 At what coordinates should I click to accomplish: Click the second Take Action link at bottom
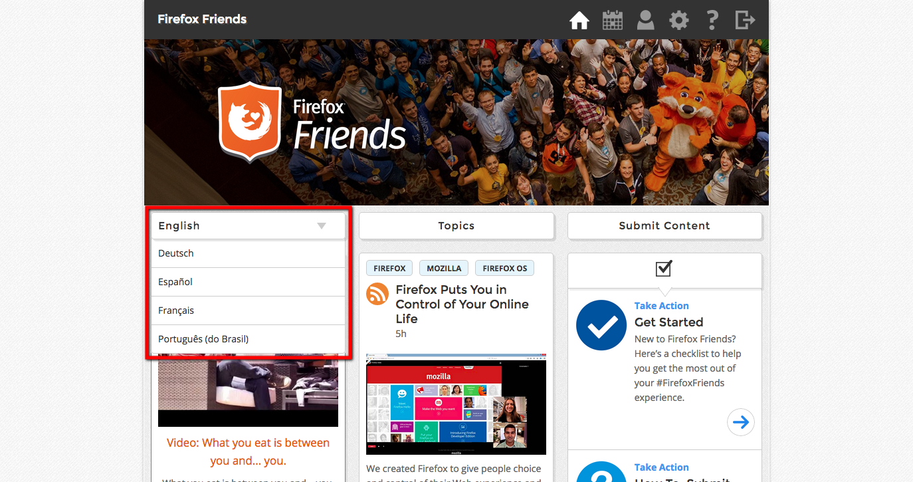(661, 467)
